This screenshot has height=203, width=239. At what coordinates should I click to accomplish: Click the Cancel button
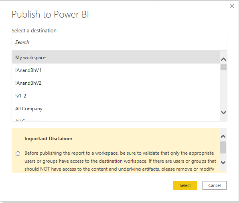coord(214,185)
